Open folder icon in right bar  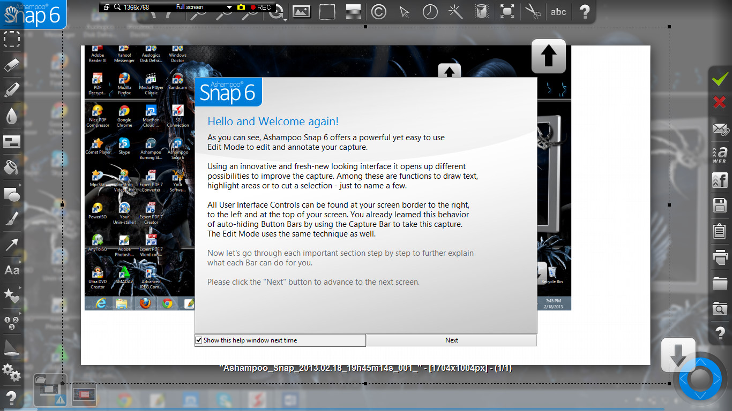pyautogui.click(x=720, y=283)
